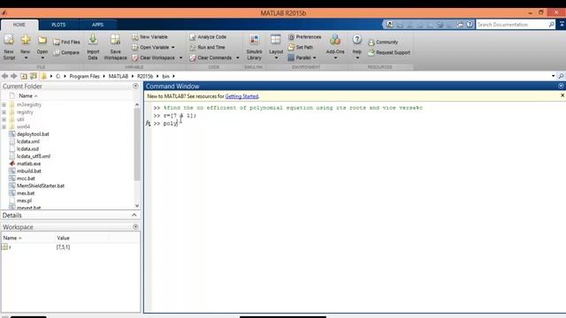This screenshot has width=566, height=318.
Task: Run Analyze Code
Action: coord(209,37)
